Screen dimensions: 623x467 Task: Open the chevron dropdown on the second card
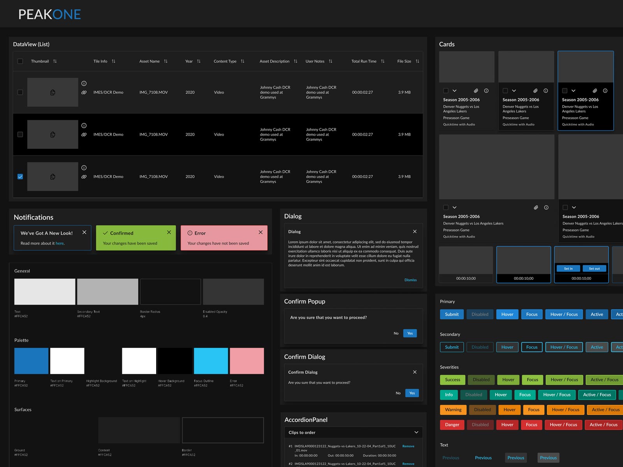(x=514, y=91)
